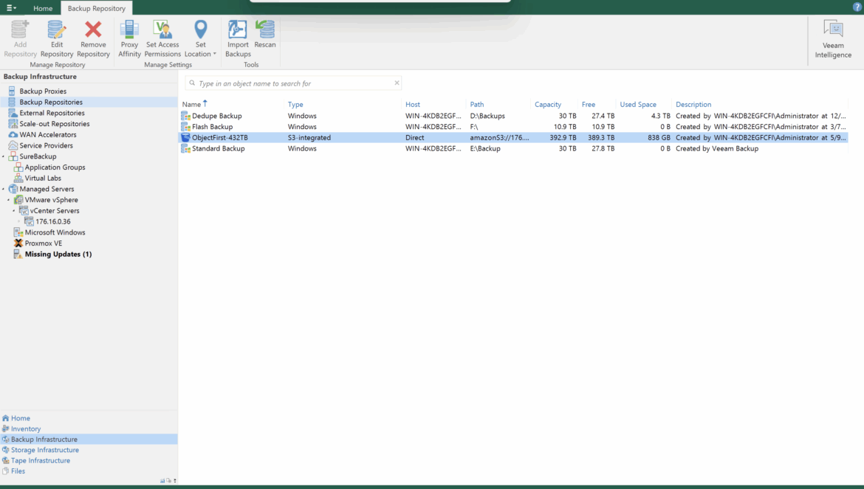This screenshot has width=864, height=489.
Task: Click the Dedupe Backup row icon
Action: (x=185, y=116)
